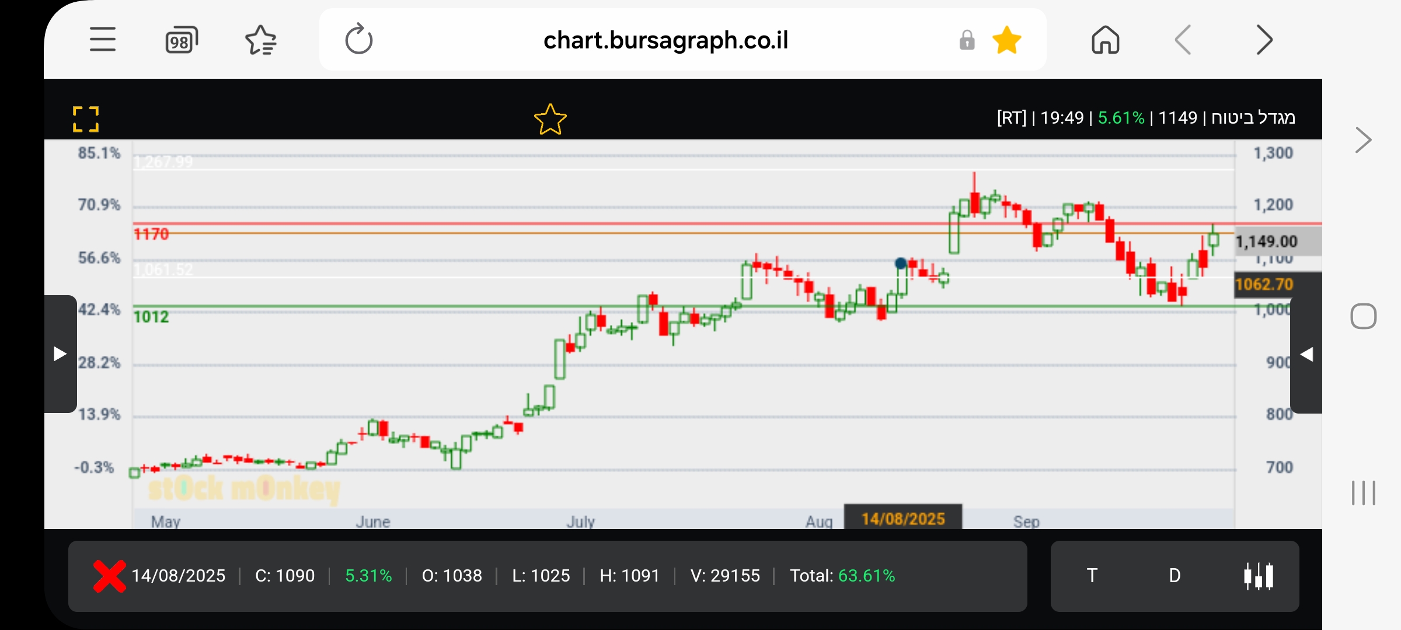Switch chart type via candlestick icon

(x=1259, y=576)
